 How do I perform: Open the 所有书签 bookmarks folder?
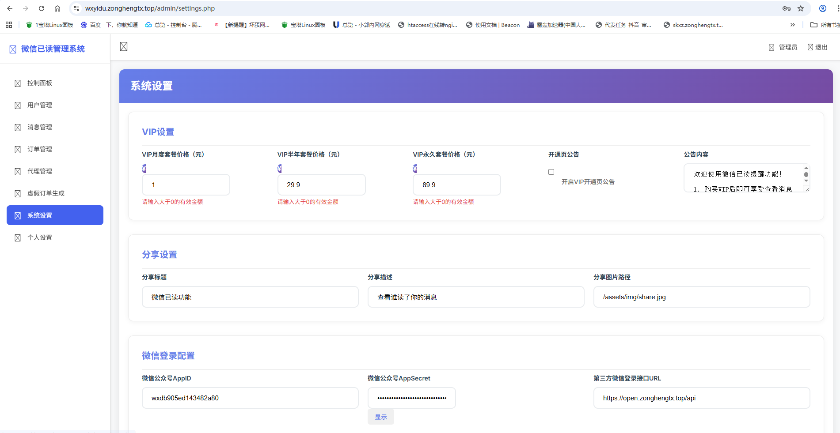824,25
